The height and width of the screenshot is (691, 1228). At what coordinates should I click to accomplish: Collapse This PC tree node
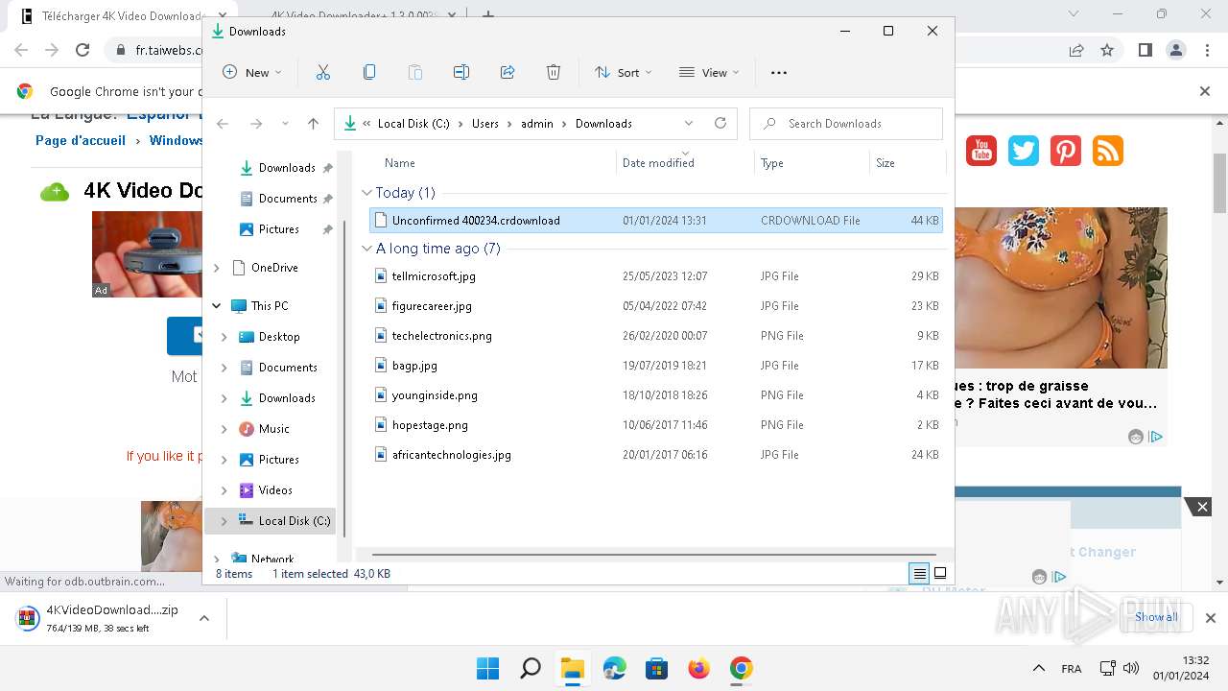(x=217, y=306)
